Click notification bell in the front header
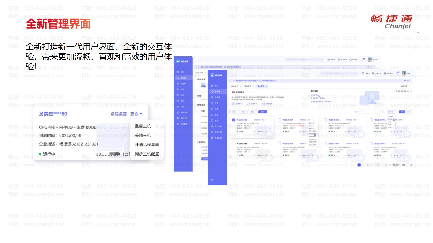Screen dimensions: 433x243 (397, 73)
